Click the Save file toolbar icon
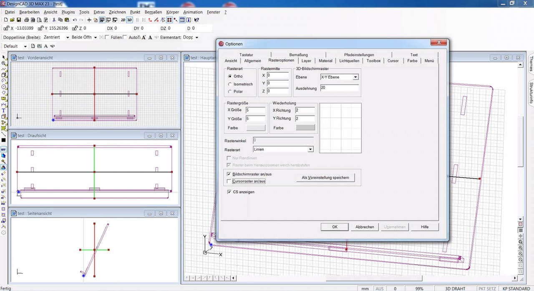 19,20
